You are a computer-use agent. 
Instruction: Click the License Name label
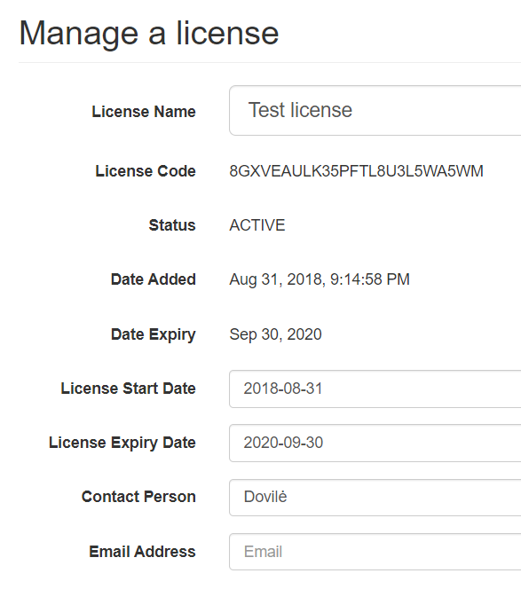click(144, 112)
